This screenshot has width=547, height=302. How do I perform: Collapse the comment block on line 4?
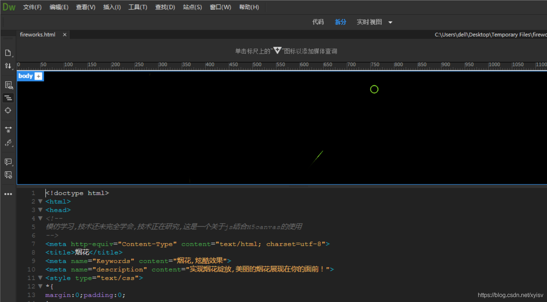tap(40, 218)
